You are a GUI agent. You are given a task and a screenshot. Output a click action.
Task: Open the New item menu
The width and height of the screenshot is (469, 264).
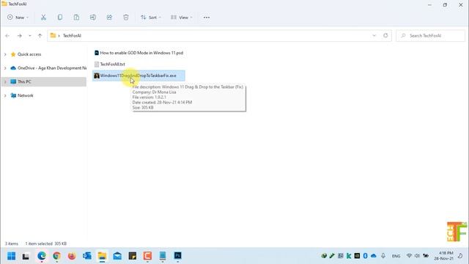coord(18,18)
